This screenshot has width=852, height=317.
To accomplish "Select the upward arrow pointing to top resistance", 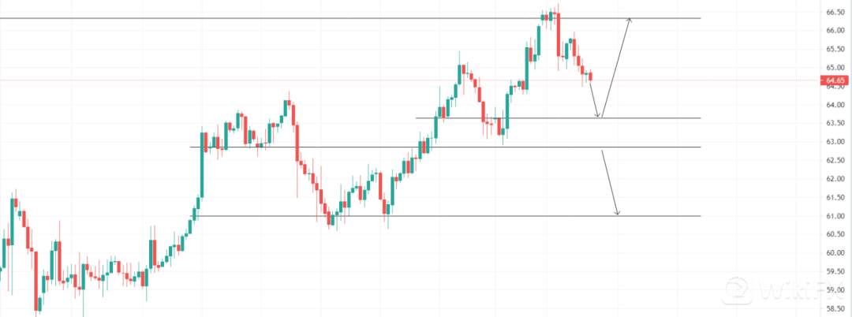I will [615, 67].
